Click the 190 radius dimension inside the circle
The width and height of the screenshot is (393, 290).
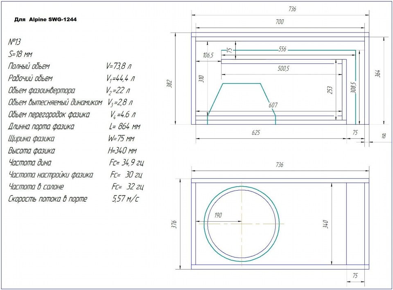(x=219, y=216)
